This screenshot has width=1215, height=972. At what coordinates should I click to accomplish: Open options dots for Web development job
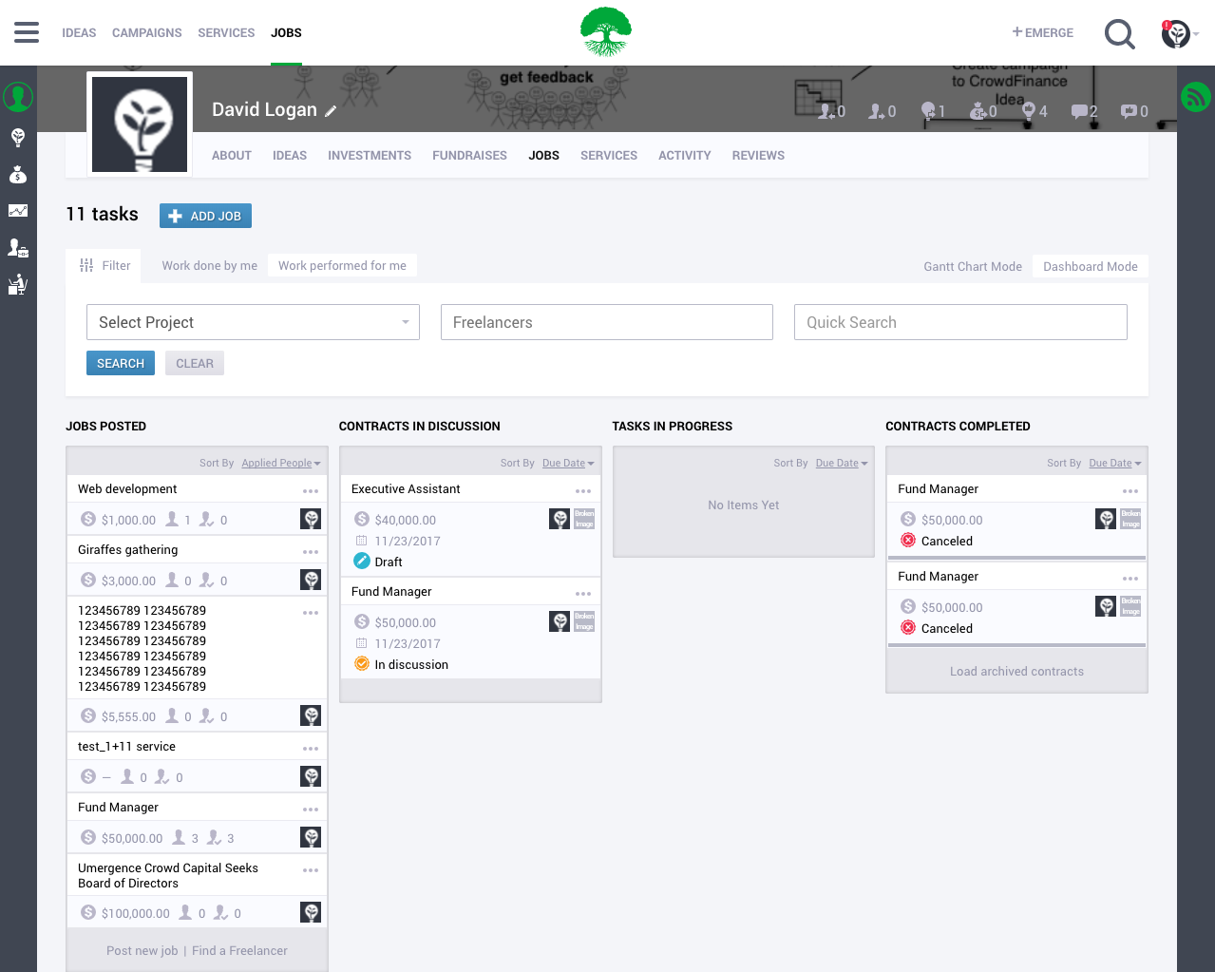311,491
